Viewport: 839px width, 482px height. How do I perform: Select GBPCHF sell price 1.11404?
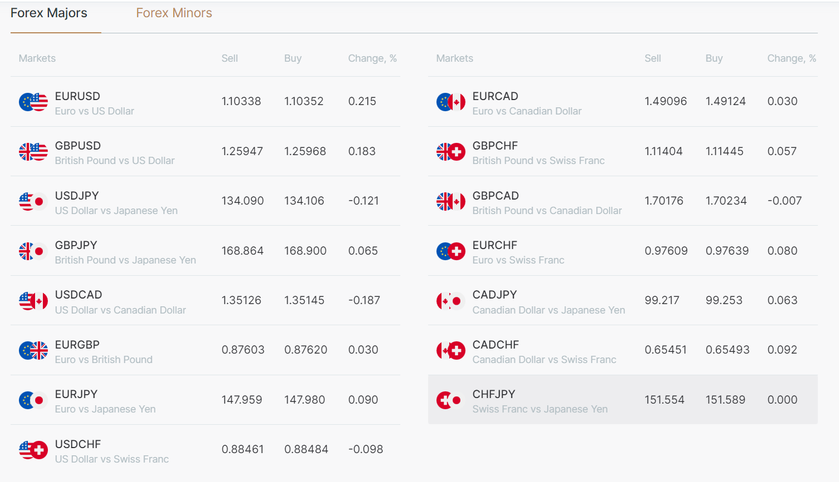(664, 151)
